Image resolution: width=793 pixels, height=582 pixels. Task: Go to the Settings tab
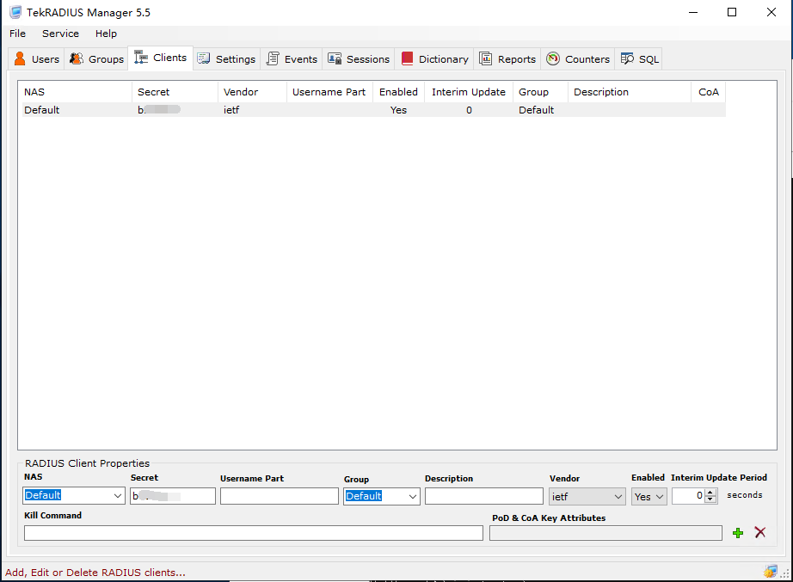click(226, 59)
